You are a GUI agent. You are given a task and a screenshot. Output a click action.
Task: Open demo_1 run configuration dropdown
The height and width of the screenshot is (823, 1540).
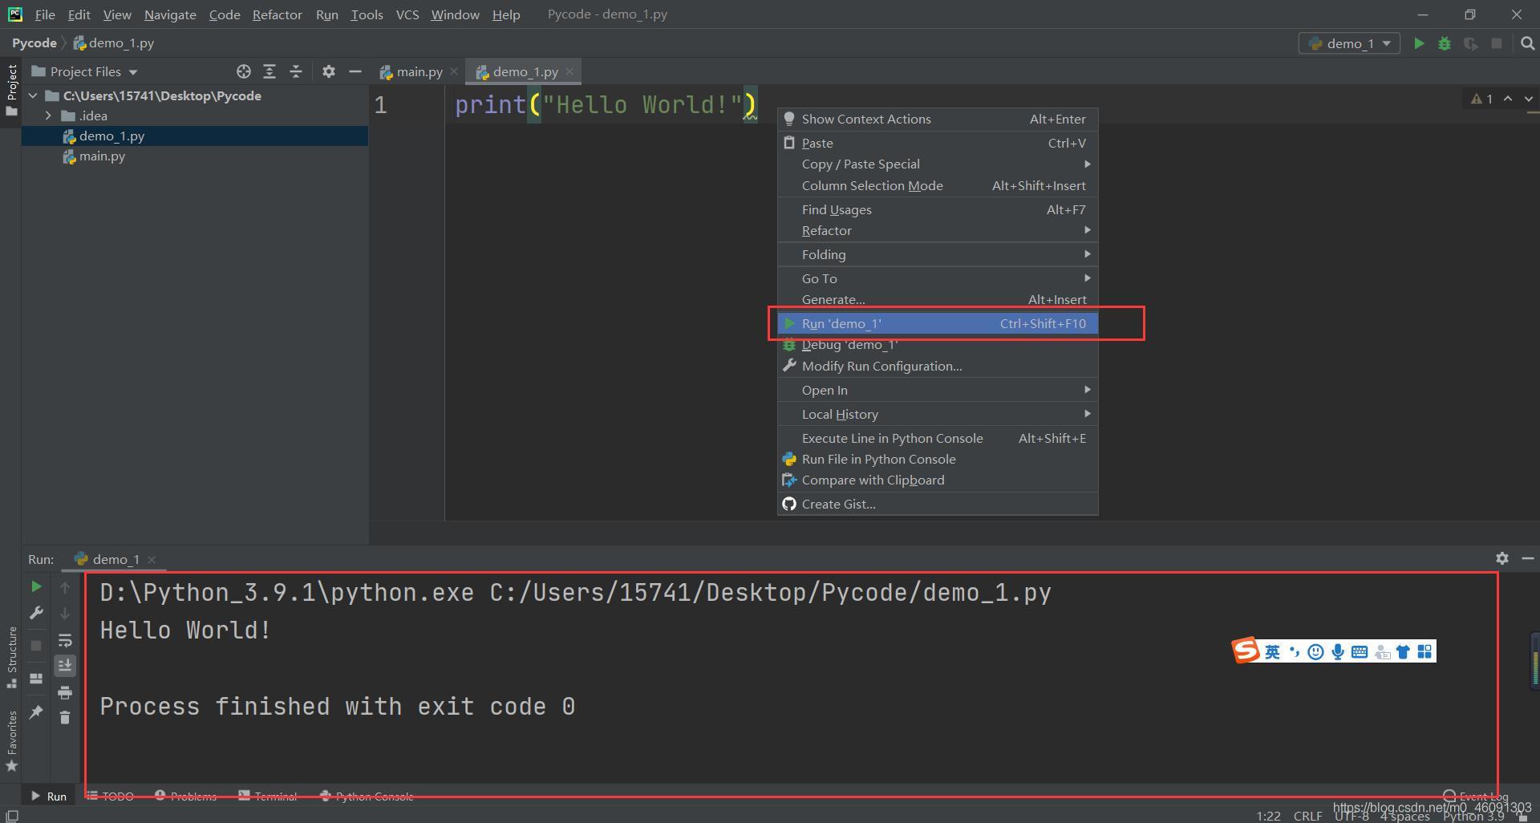pos(1349,43)
